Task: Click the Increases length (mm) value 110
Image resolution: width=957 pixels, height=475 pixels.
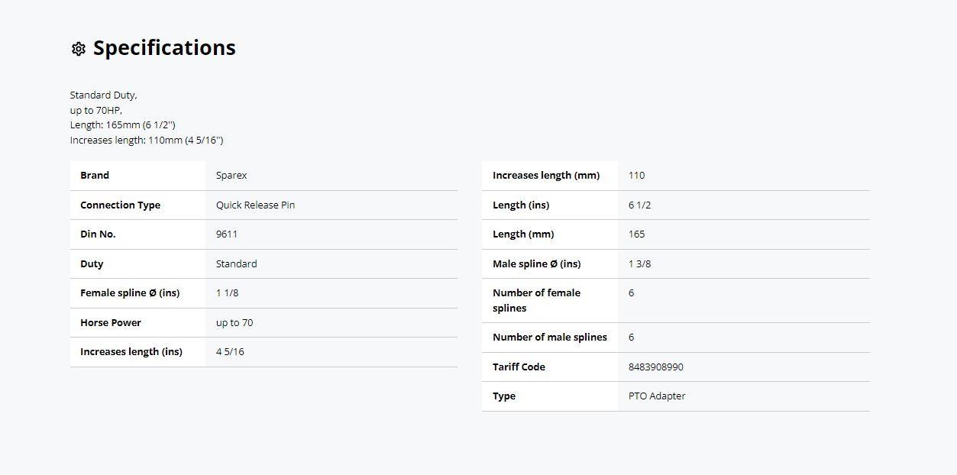Action: (x=636, y=176)
